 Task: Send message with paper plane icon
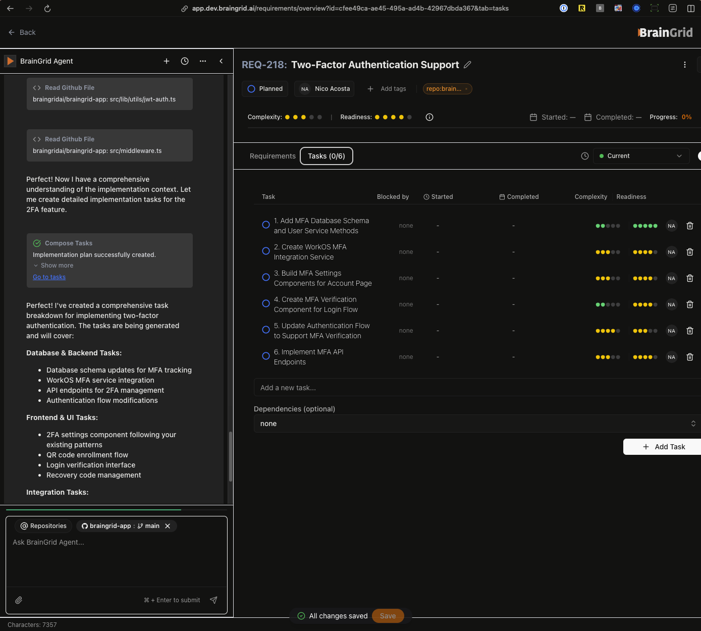coord(213,600)
